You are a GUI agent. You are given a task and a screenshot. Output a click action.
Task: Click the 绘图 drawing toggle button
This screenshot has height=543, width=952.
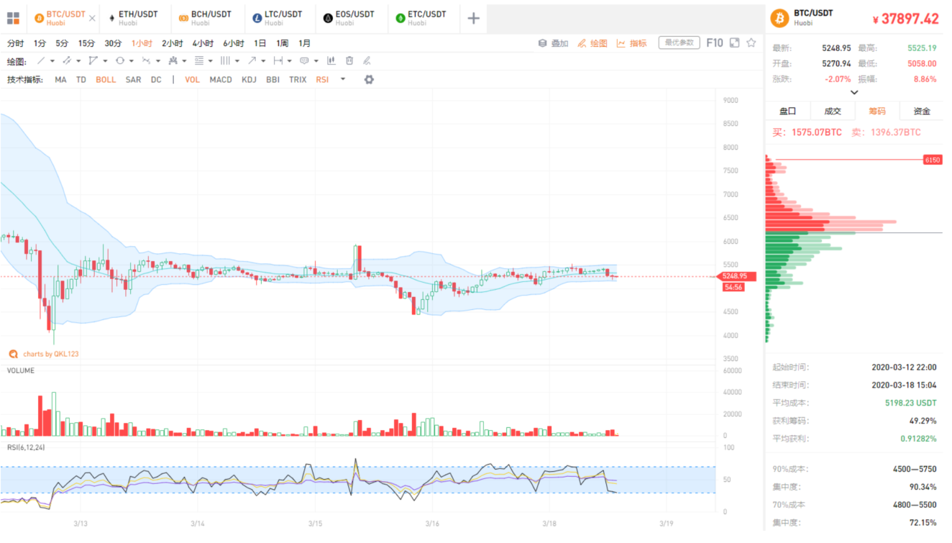tap(593, 43)
